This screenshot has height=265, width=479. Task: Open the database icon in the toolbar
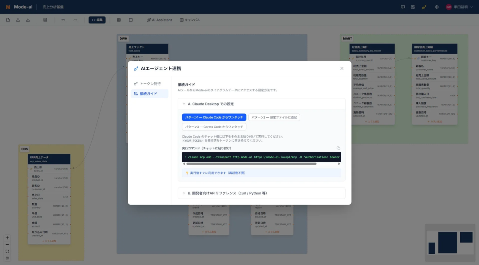(x=45, y=20)
